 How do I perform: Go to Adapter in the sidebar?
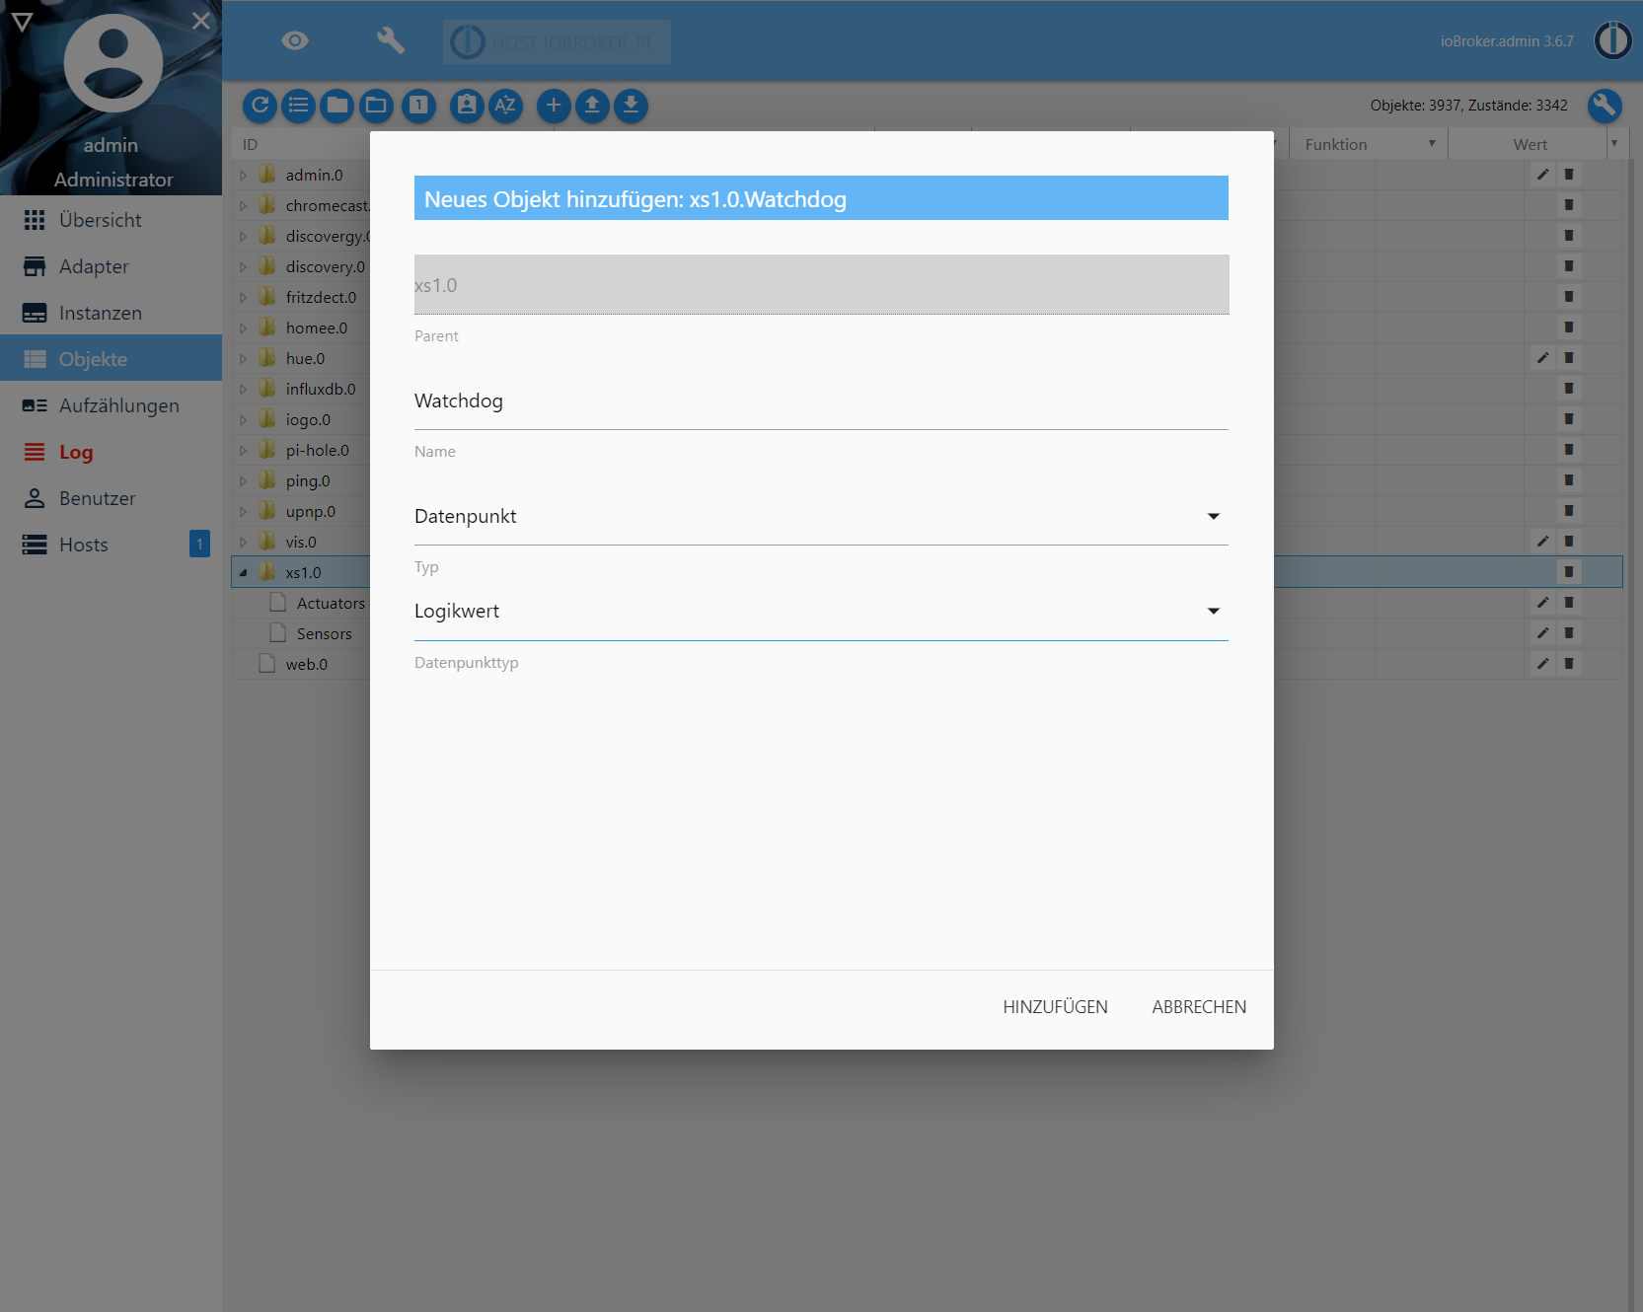tap(111, 266)
